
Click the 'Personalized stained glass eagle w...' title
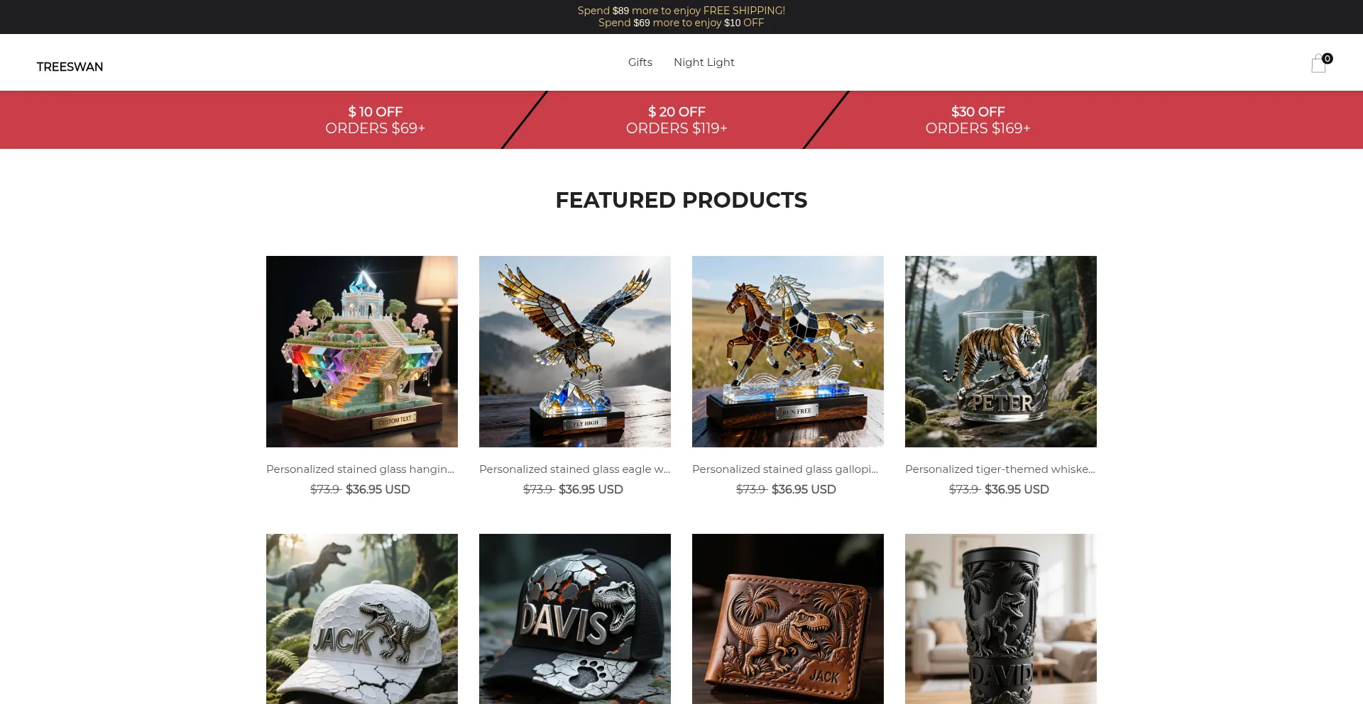[574, 469]
